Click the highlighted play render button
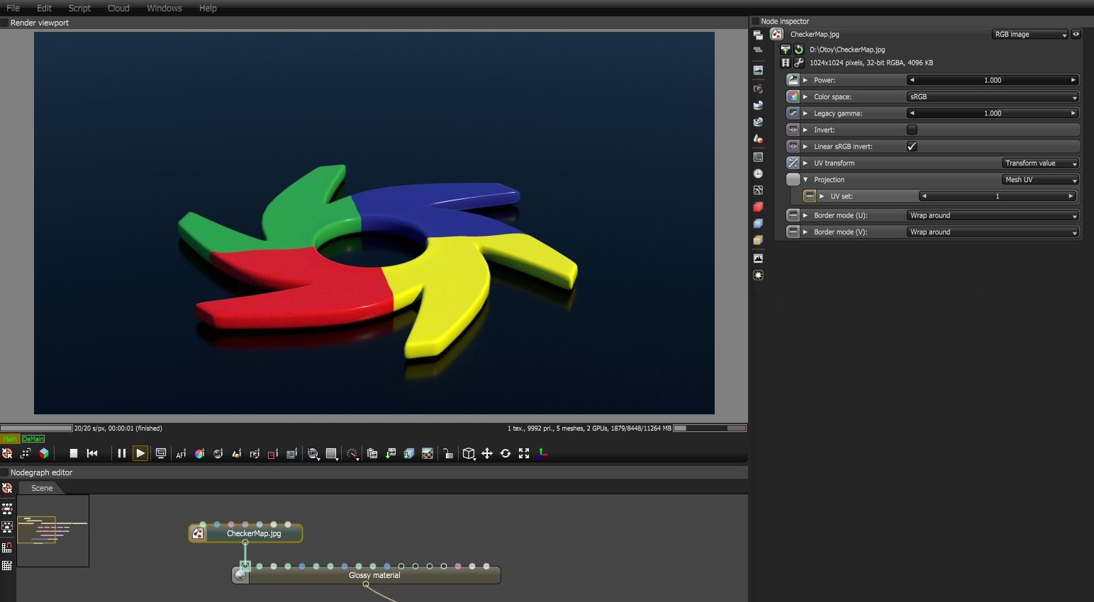 140,453
